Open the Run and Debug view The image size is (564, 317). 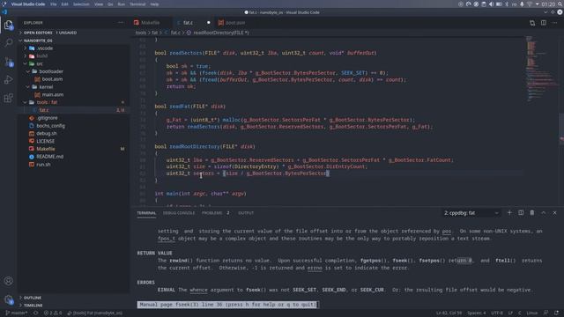(8, 80)
